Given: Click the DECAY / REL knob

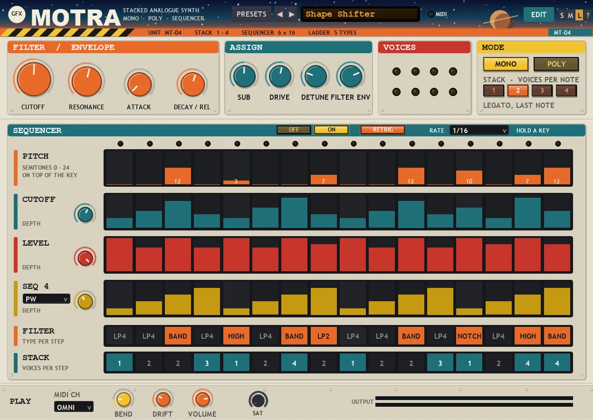Looking at the screenshot, I should coord(192,85).
